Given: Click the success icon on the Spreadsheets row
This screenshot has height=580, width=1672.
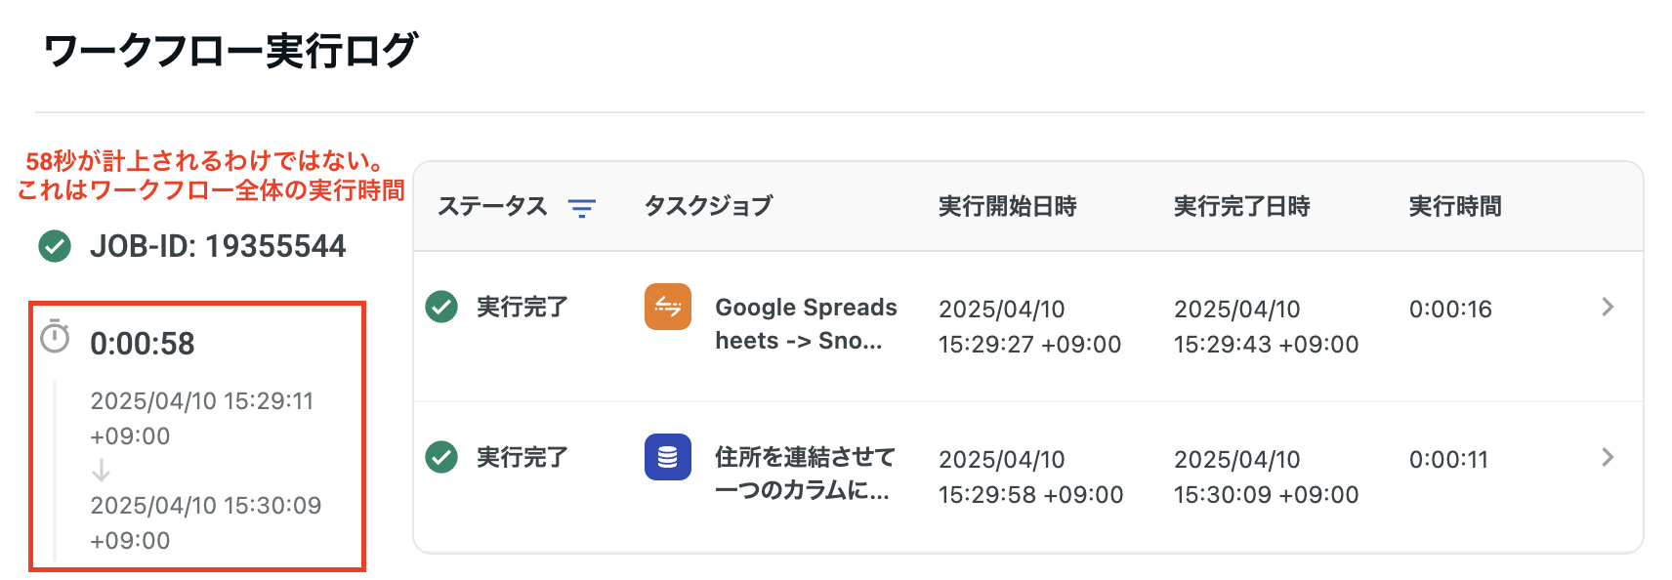Looking at the screenshot, I should pos(441,306).
